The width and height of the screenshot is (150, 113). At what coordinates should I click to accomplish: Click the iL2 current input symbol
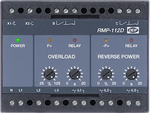tap(106, 90)
